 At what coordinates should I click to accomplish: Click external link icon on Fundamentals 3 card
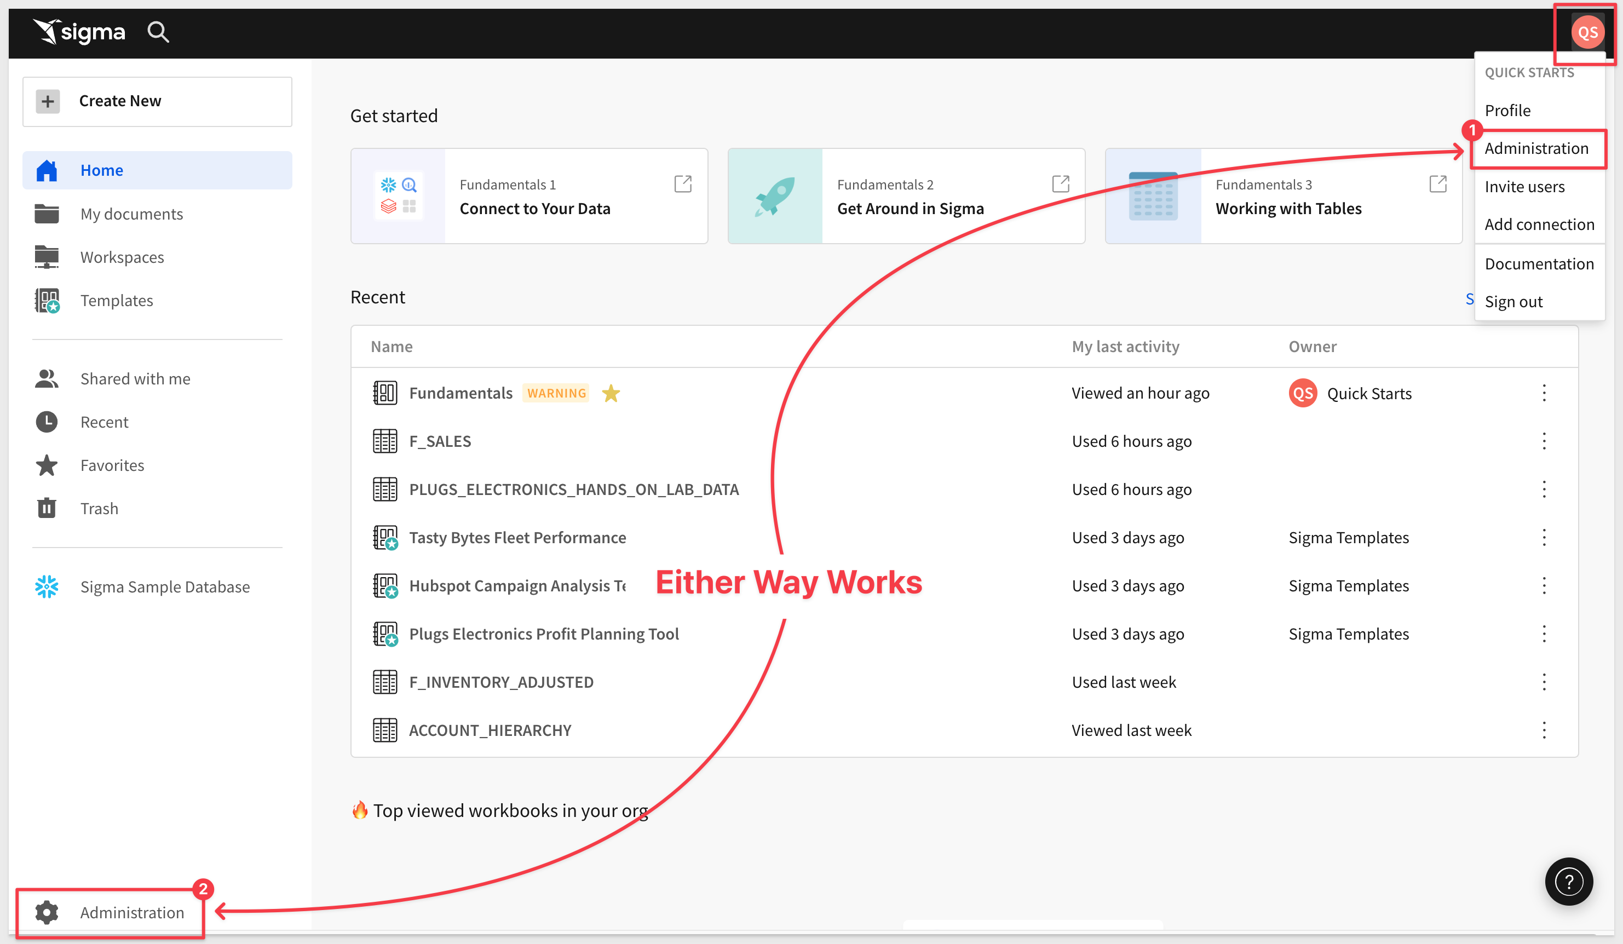pyautogui.click(x=1437, y=183)
